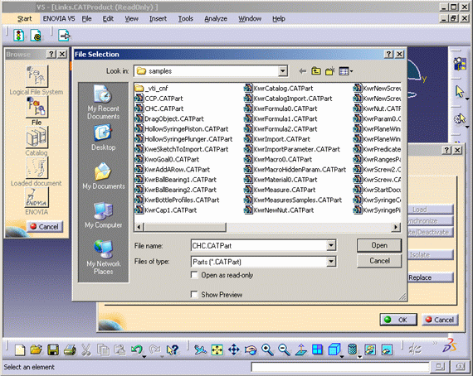The height and width of the screenshot is (376, 473).
Task: Select Logical File System in Browse panel
Action: [x=37, y=76]
